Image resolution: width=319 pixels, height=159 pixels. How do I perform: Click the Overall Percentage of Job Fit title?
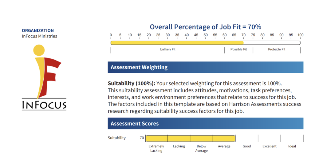point(205,27)
